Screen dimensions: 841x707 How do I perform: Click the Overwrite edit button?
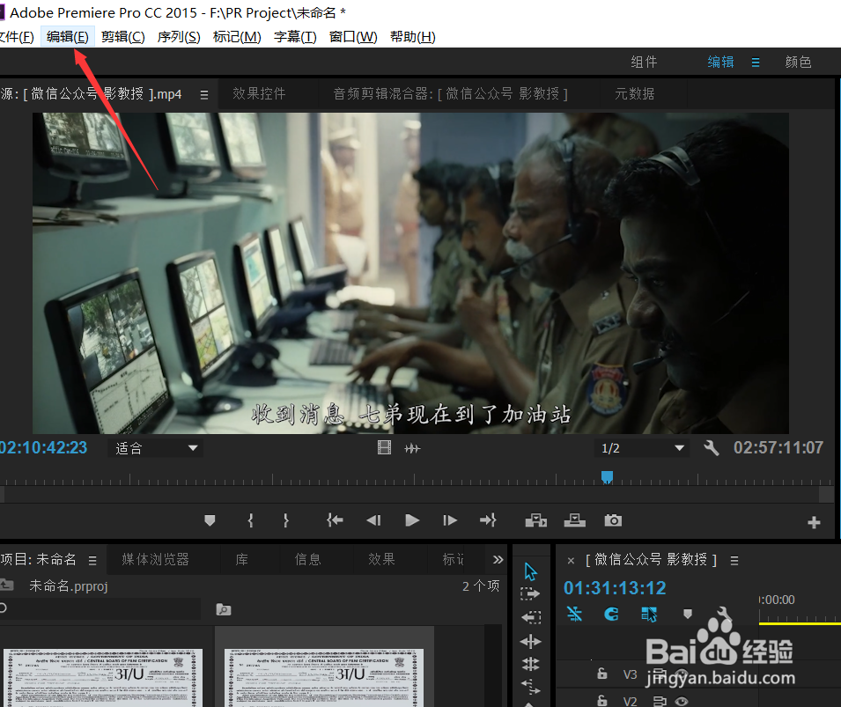(574, 520)
